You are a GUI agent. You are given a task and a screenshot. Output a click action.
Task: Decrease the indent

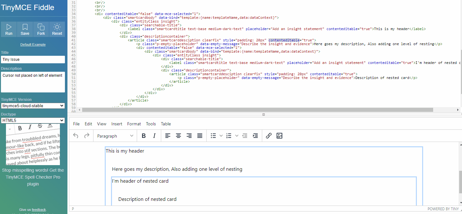pyautogui.click(x=245, y=136)
